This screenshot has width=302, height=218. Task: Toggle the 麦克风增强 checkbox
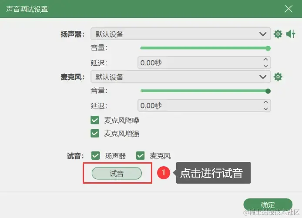[95, 133]
